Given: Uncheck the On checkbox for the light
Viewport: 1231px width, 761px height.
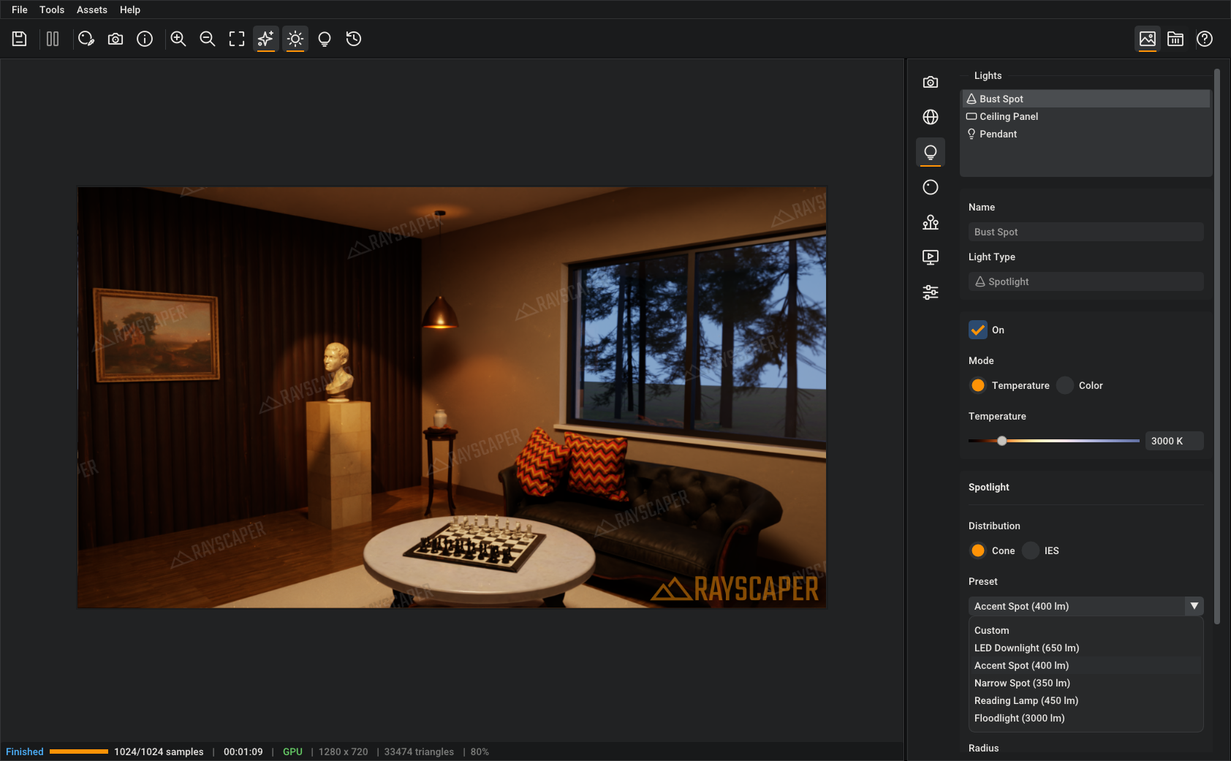Looking at the screenshot, I should pyautogui.click(x=978, y=330).
